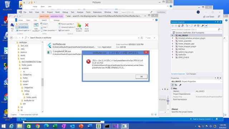Click the Solution Explorer show all files icon
229x129 pixels.
click(x=198, y=26)
